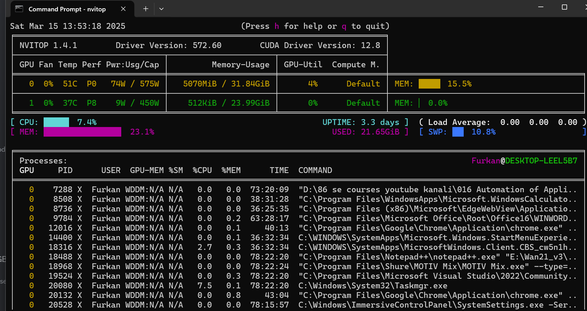Click the magenta host MEM usage bar

point(82,132)
